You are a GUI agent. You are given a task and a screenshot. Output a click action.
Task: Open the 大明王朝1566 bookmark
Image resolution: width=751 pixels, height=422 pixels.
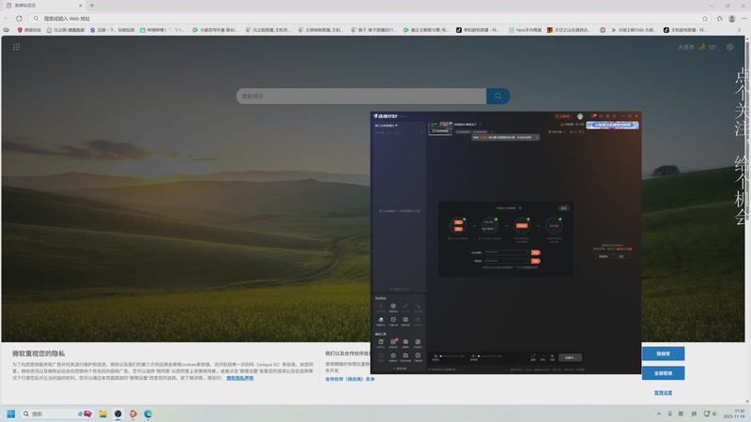coord(633,30)
